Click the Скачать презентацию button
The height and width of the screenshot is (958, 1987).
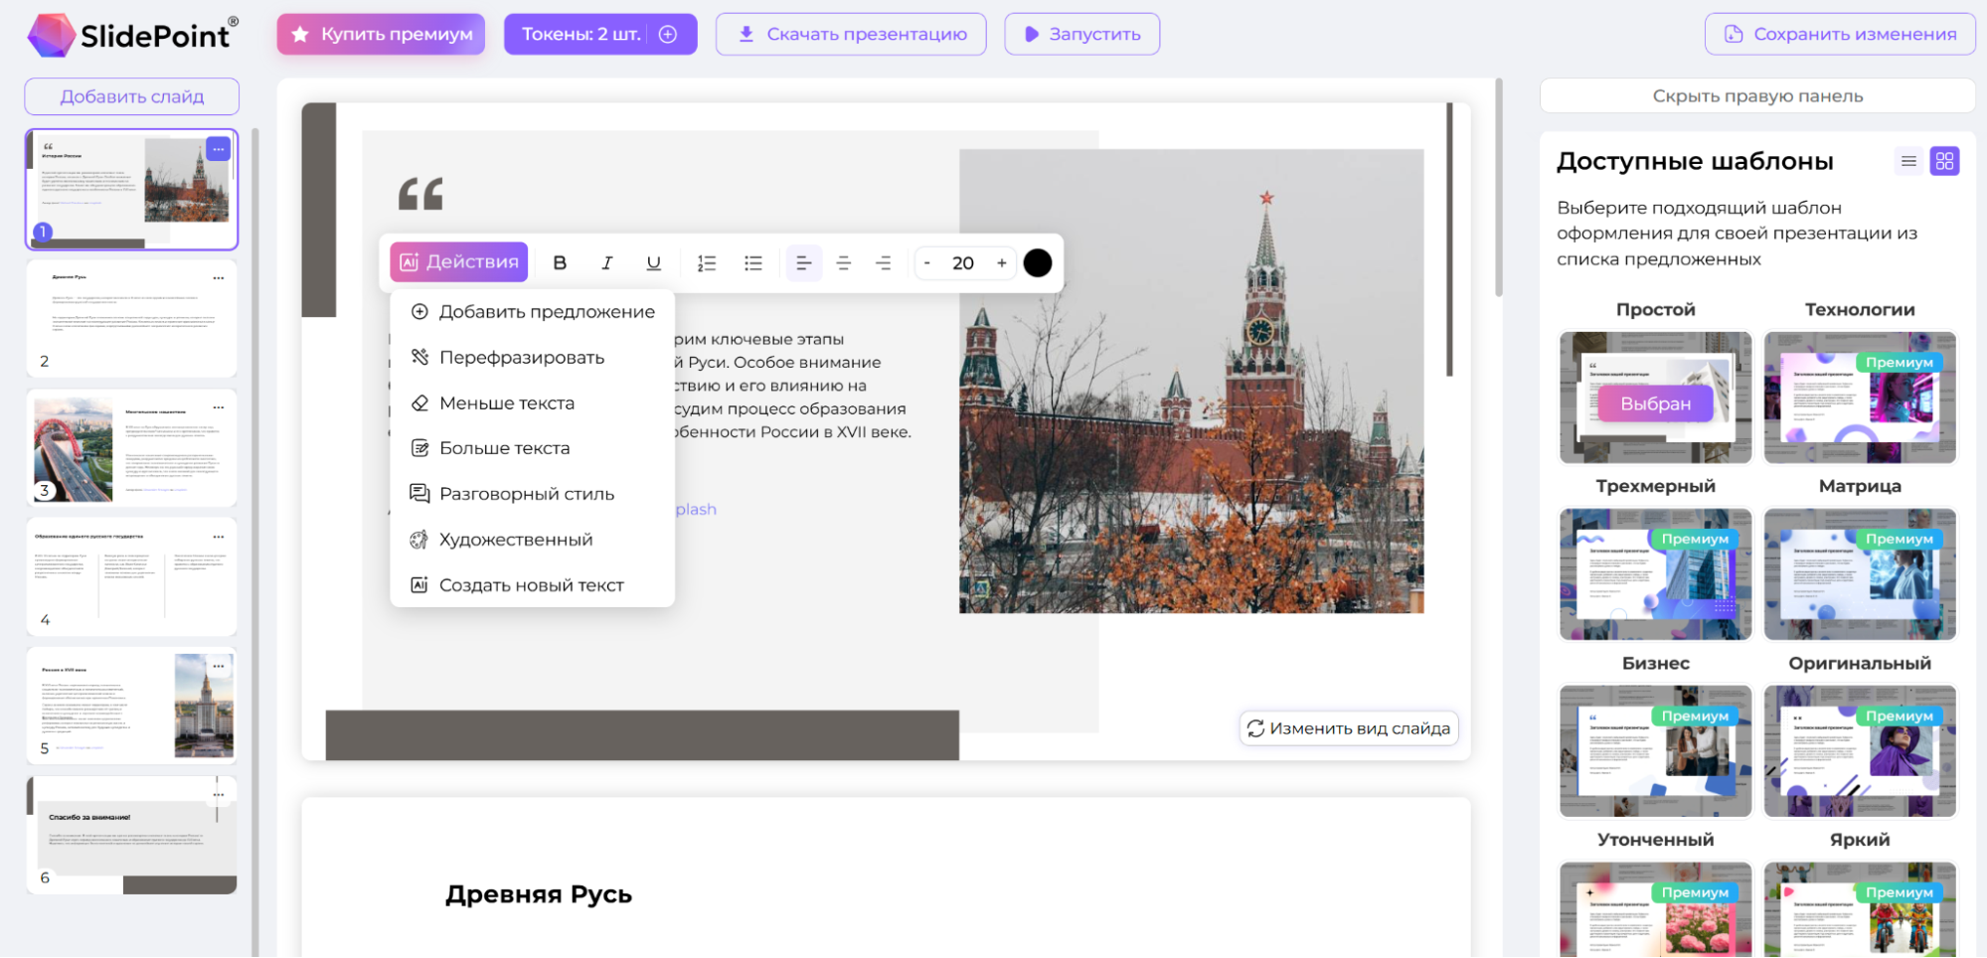851,34
